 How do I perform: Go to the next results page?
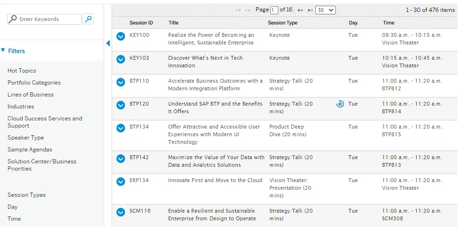(x=300, y=10)
